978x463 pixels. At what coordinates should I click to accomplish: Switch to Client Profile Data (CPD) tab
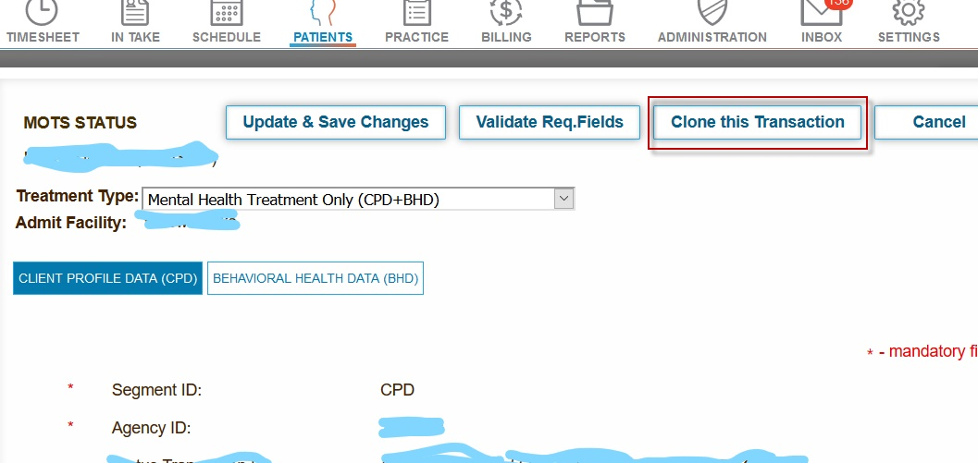[x=107, y=278]
